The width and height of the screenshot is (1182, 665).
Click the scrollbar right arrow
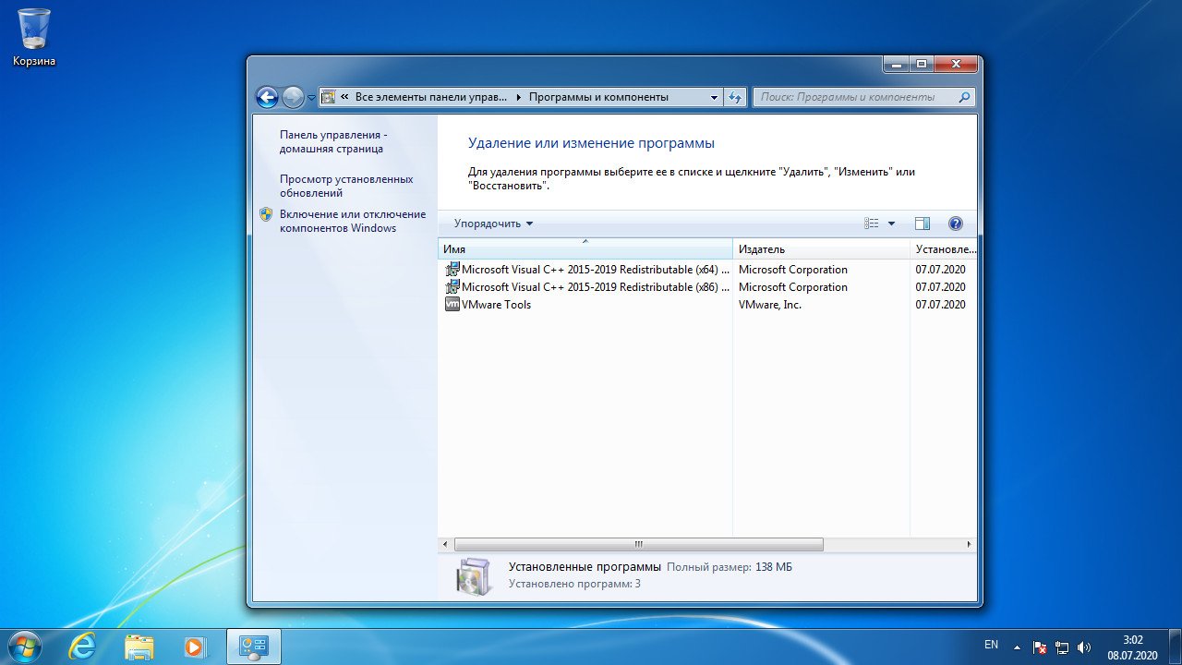(x=969, y=545)
